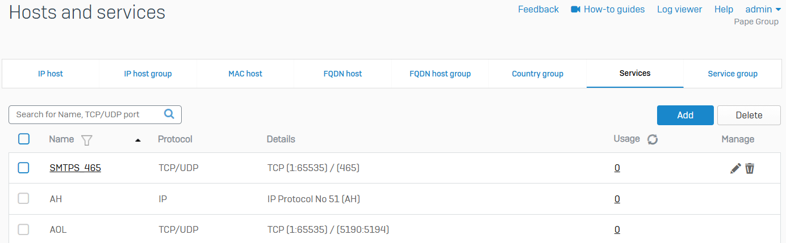This screenshot has width=786, height=243.
Task: Open How-to guides video camera icon
Action: click(x=575, y=10)
